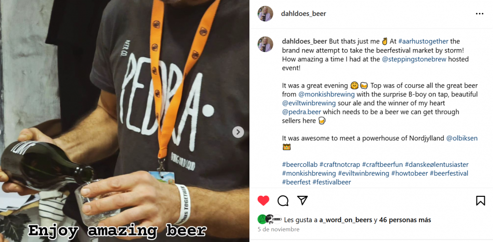Image resolution: width=493 pixels, height=242 pixels.
Task: Visit the @steppingstonebrew profile
Action: (x=414, y=59)
